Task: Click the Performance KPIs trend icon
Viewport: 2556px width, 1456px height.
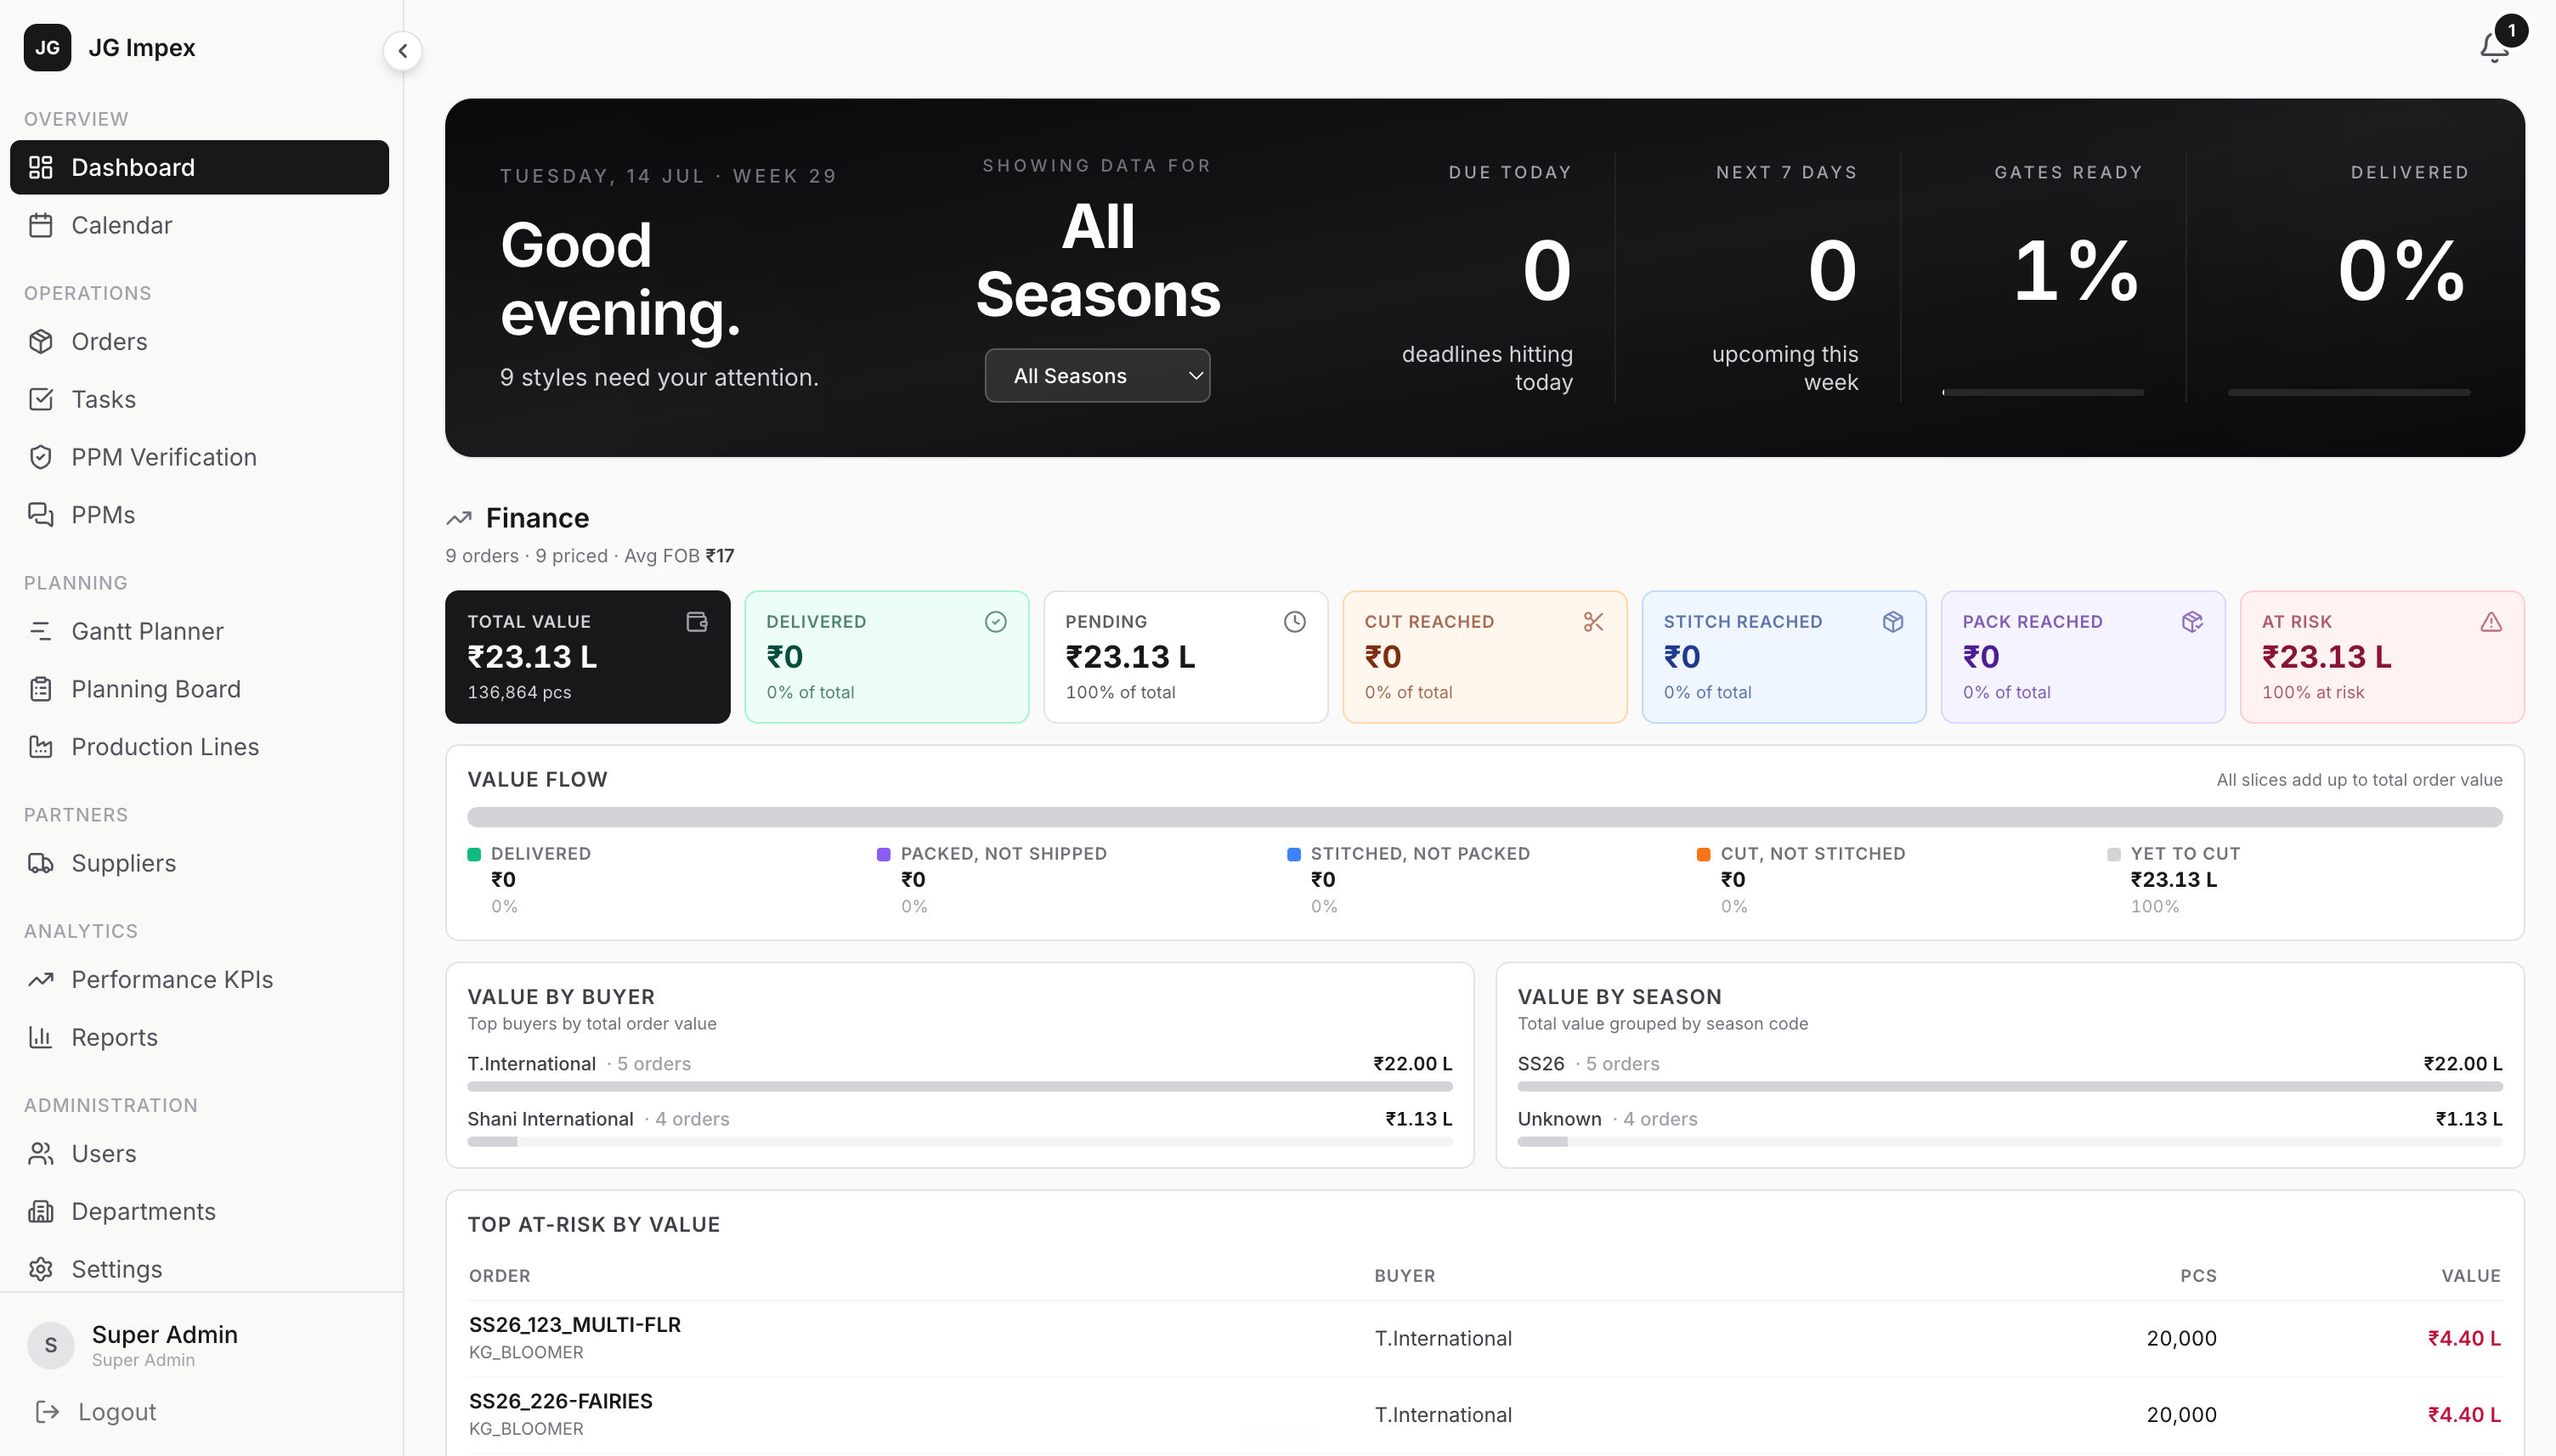Action: pos(41,979)
